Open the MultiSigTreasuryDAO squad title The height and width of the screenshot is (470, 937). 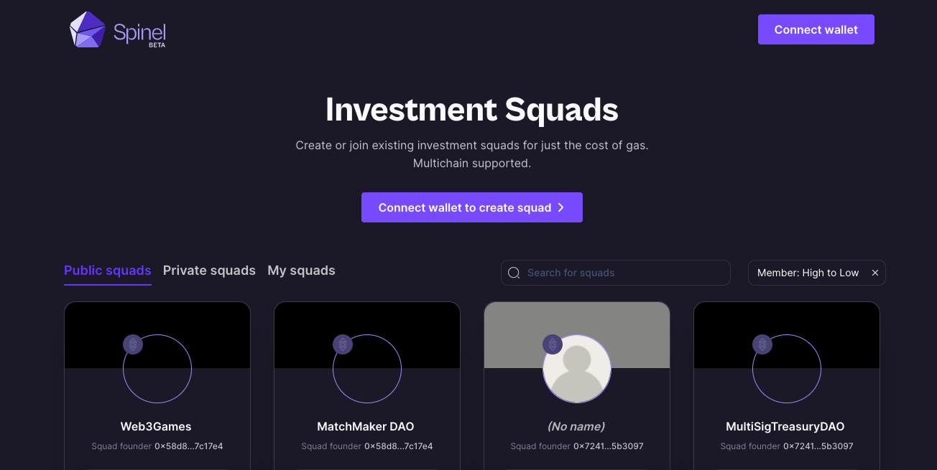click(x=785, y=426)
